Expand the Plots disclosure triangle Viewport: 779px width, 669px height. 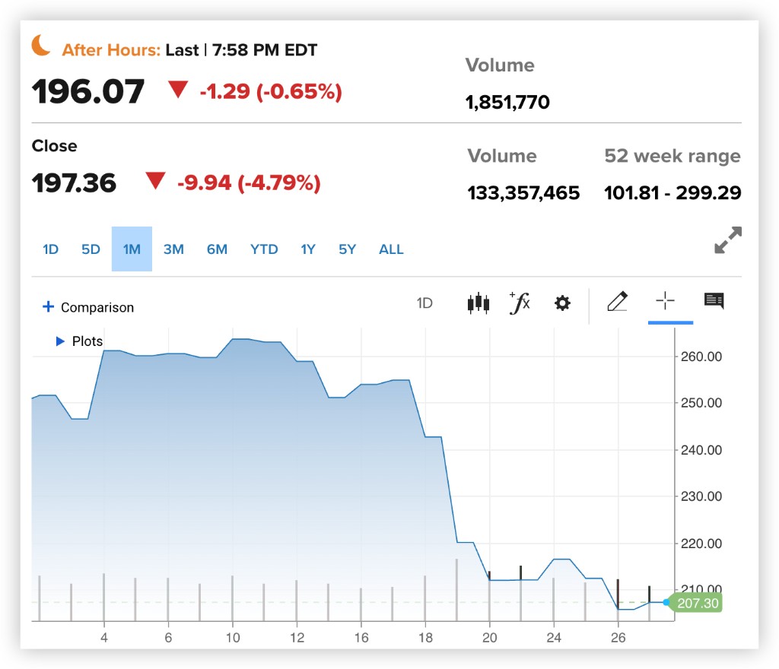point(61,341)
